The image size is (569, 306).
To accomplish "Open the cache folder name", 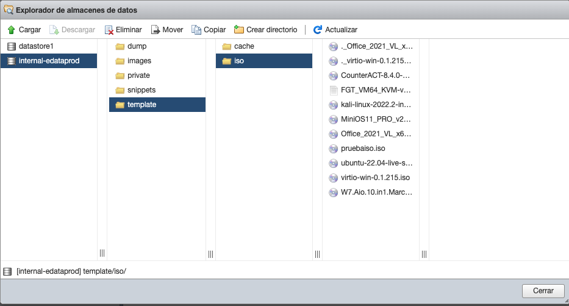I will click(244, 46).
